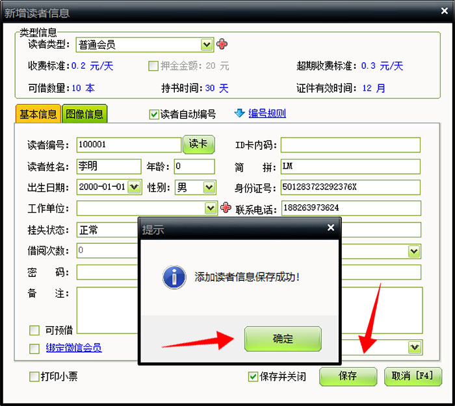
Task: Click the blue information icon in the prompt dialog
Action: (174, 277)
